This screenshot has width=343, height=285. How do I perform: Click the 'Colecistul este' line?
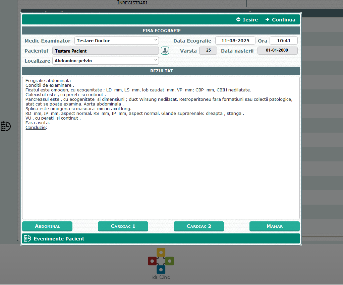click(x=66, y=95)
